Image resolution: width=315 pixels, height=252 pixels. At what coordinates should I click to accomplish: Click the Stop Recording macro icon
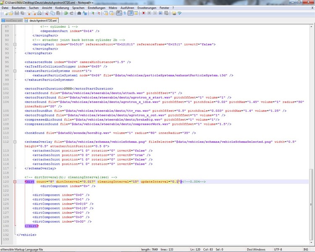[149, 13]
